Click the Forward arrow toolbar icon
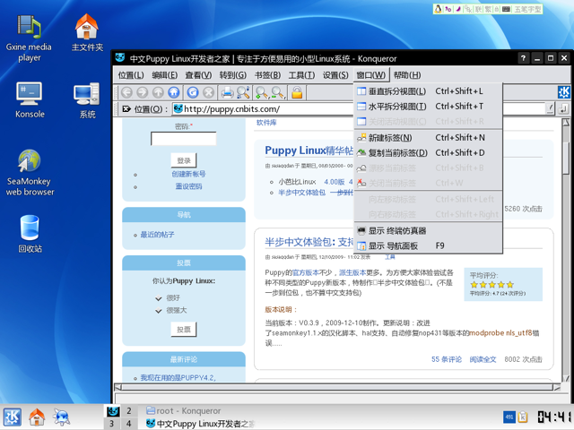The height and width of the screenshot is (430, 574). click(x=143, y=92)
